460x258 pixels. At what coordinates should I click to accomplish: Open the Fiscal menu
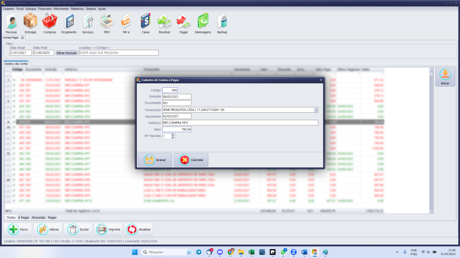pos(20,9)
